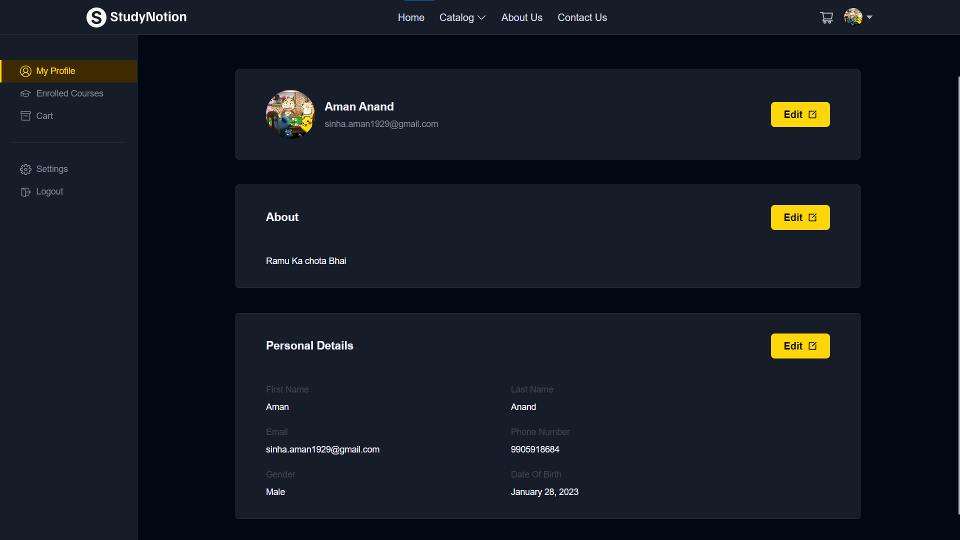Click the Last Name value 'Anand'
The width and height of the screenshot is (960, 540).
coord(523,407)
